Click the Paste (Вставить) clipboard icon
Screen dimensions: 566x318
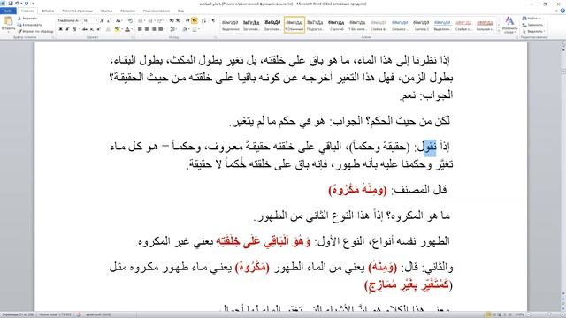(8, 21)
